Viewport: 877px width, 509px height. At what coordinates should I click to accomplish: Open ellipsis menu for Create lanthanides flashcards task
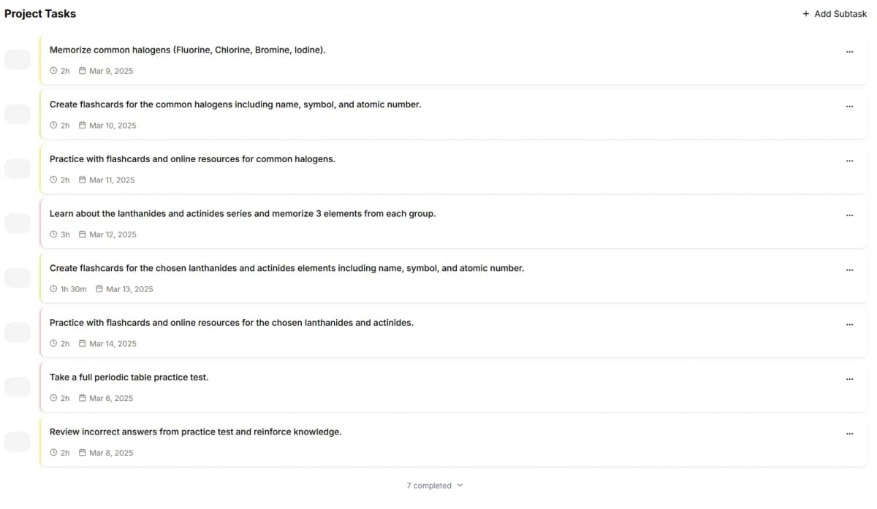click(x=849, y=270)
